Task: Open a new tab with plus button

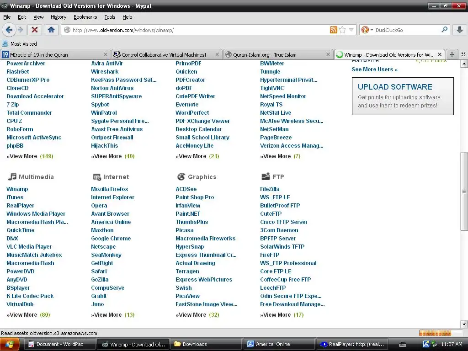Action: [452, 55]
